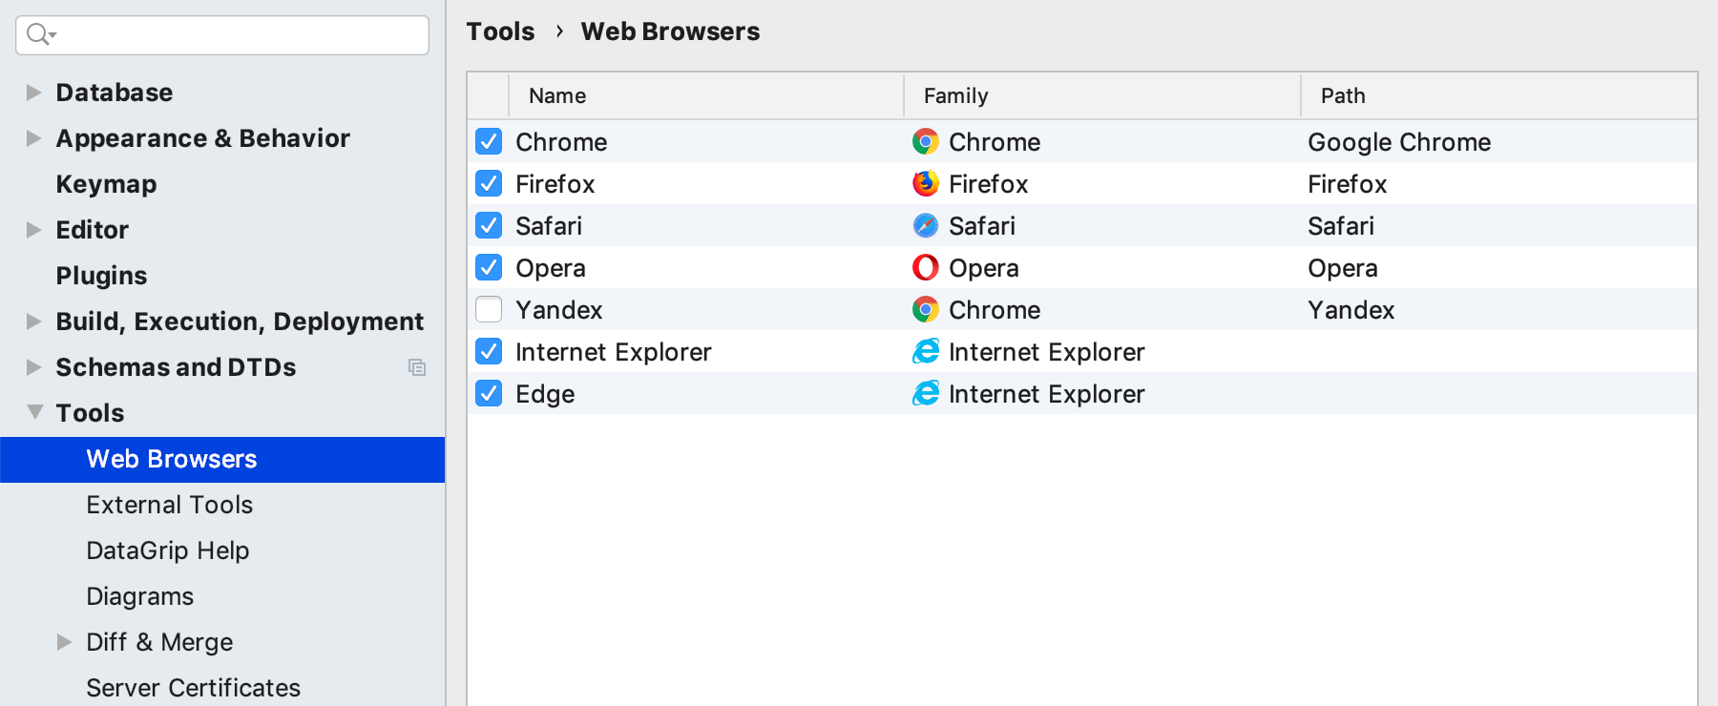The image size is (1718, 706).
Task: Enable the Yandex browser checkbox
Action: (x=488, y=309)
